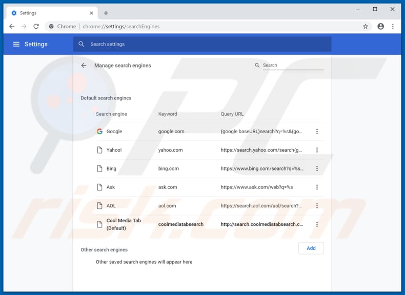
Task: Bookmark this page with the star
Action: (x=365, y=26)
